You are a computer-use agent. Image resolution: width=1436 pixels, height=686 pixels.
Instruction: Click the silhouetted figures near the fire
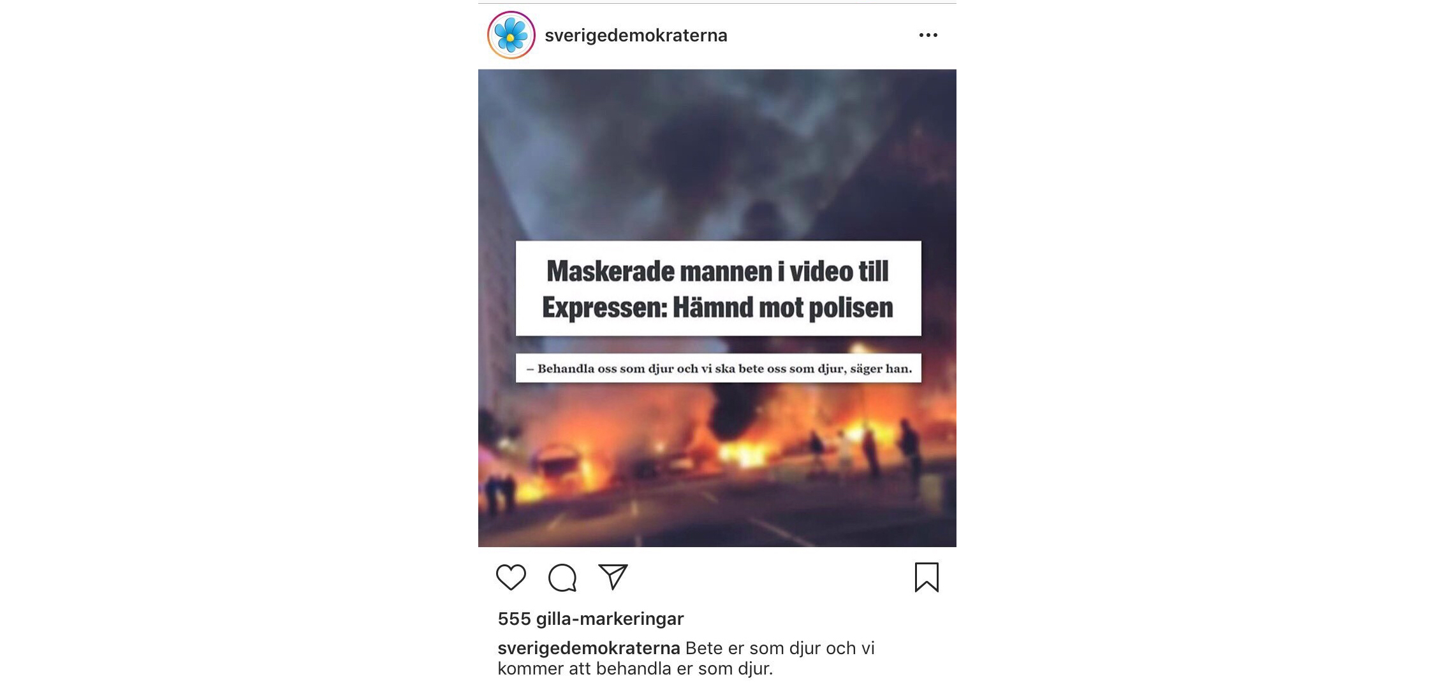(867, 452)
